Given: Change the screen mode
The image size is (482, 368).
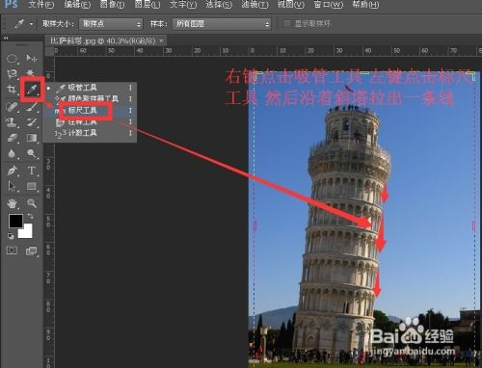Looking at the screenshot, I should tap(31, 250).
